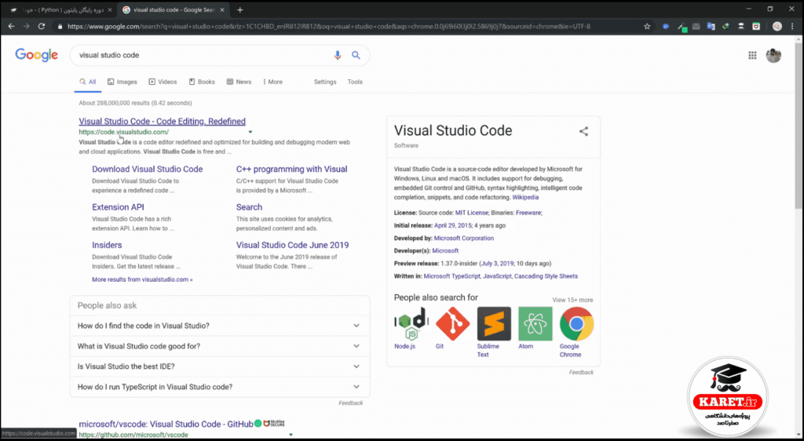
Task: Open the Chrome three-dot menu
Action: 792,26
